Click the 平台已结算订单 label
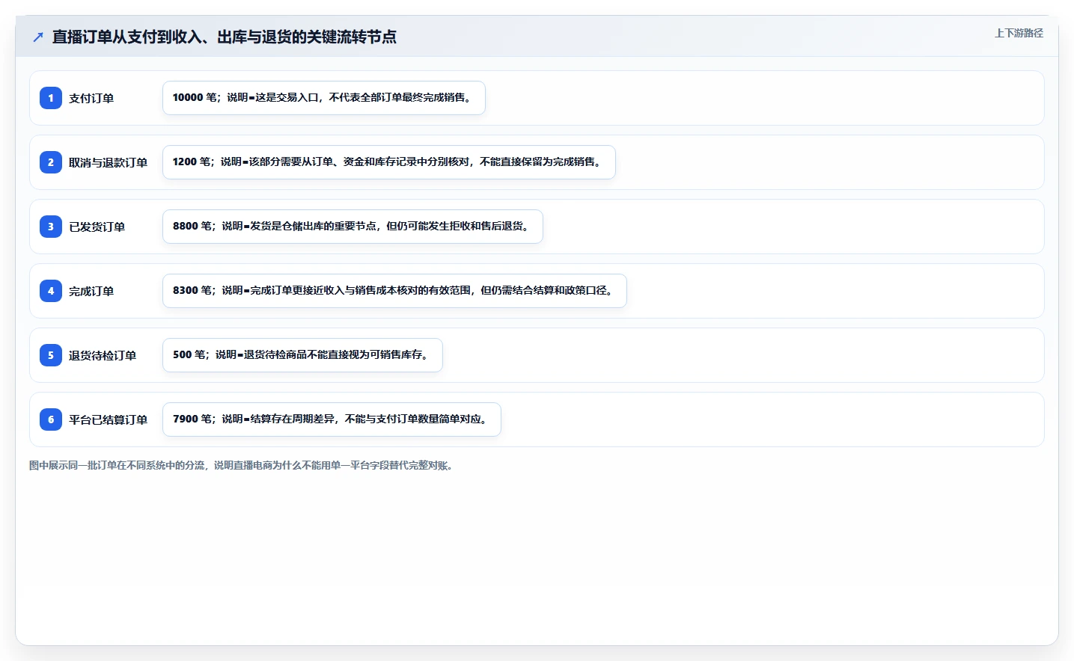 pos(108,419)
